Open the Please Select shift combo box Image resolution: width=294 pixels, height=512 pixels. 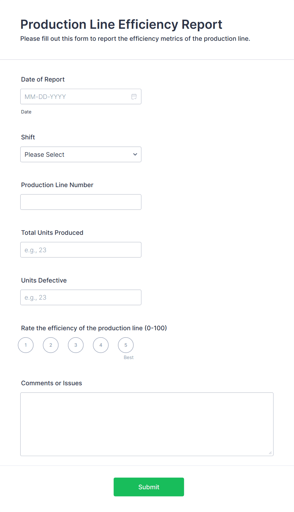tap(81, 155)
